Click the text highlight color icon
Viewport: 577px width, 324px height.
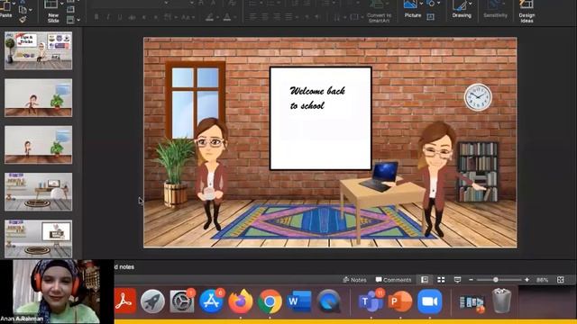pyautogui.click(x=209, y=17)
